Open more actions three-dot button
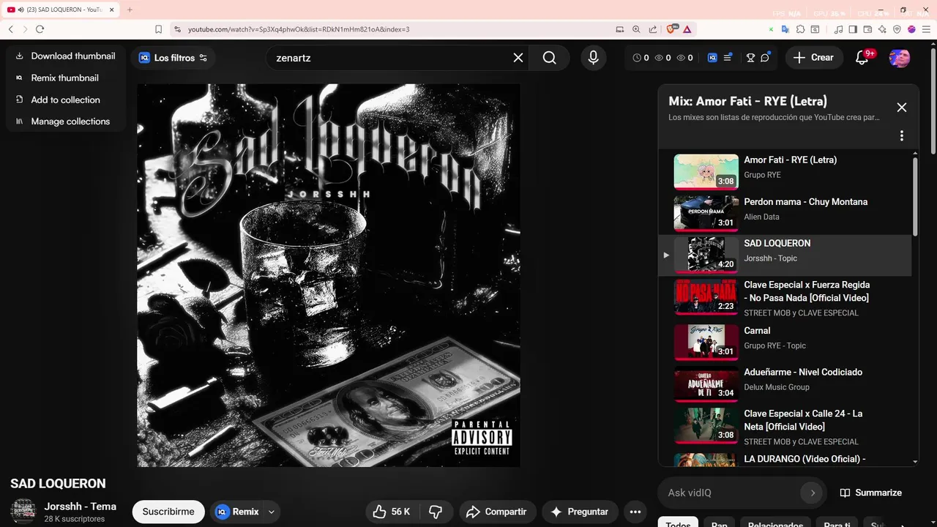Viewport: 937px width, 527px height. click(635, 512)
